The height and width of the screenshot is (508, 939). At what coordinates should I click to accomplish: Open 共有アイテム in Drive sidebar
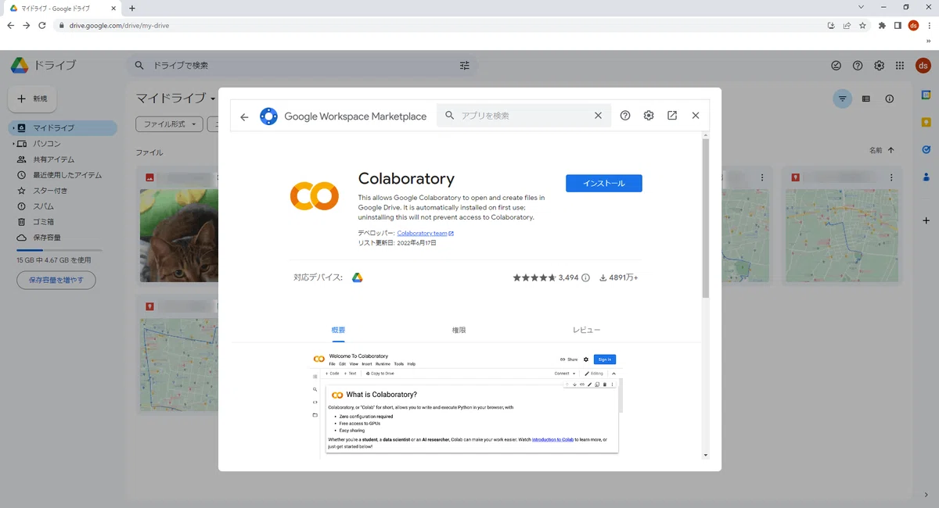coord(53,159)
